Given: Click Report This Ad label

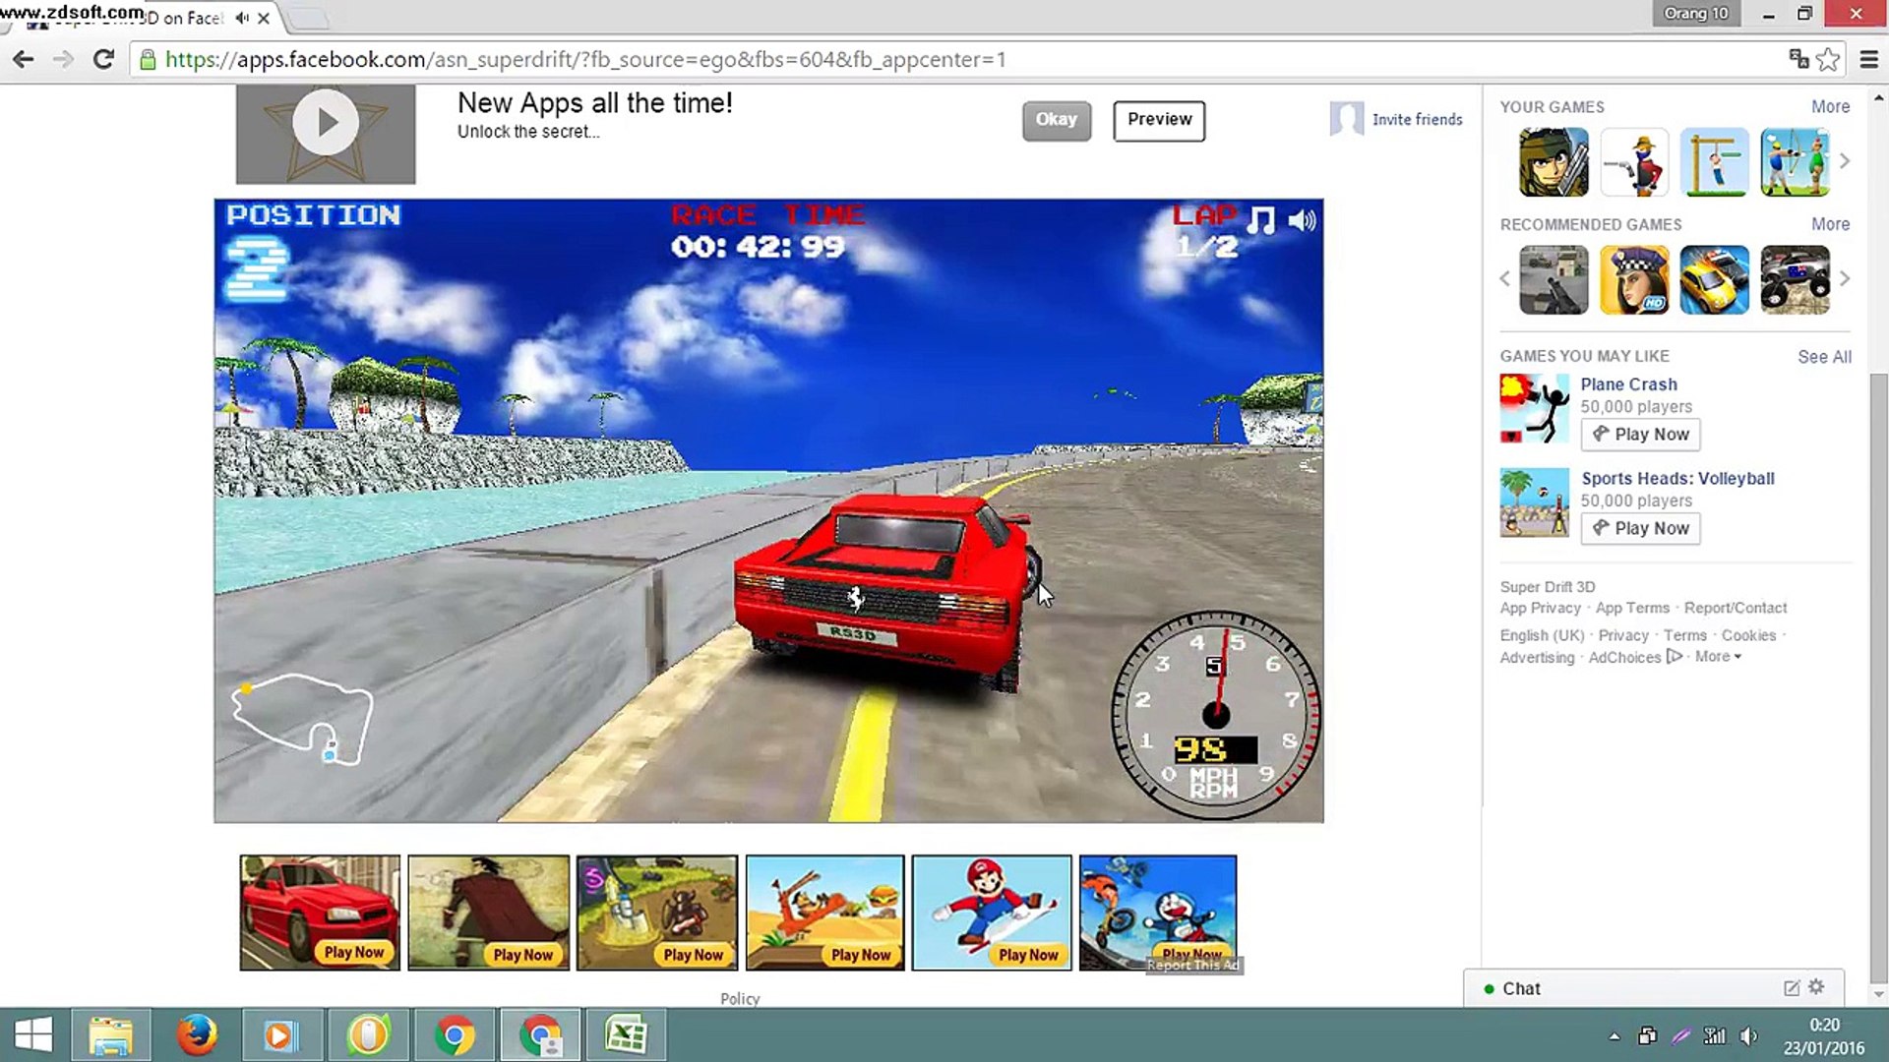Looking at the screenshot, I should coord(1193,966).
